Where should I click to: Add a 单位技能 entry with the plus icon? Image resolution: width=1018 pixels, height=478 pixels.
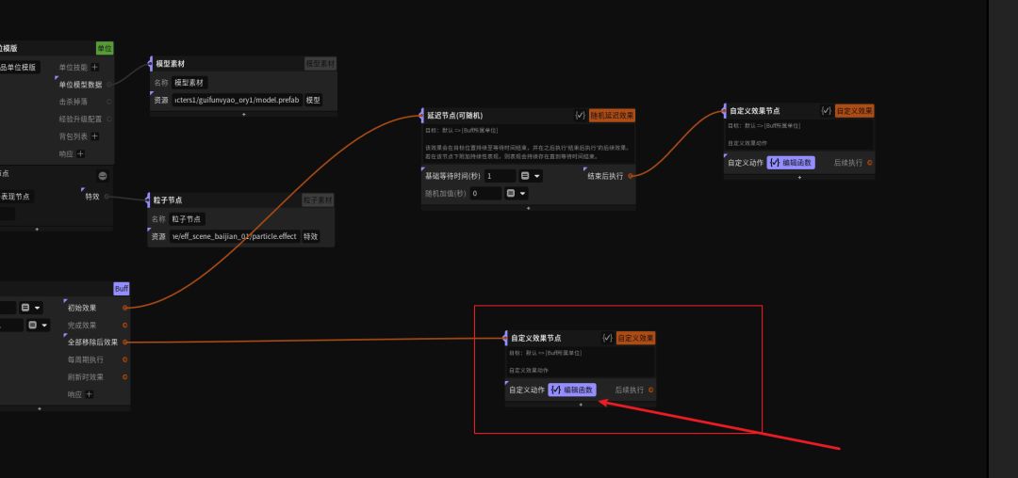95,67
